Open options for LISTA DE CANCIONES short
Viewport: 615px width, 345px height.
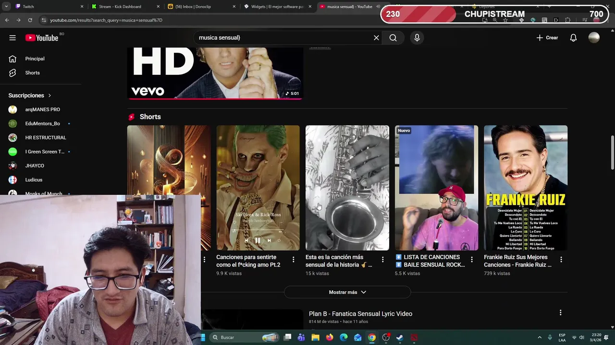471,260
